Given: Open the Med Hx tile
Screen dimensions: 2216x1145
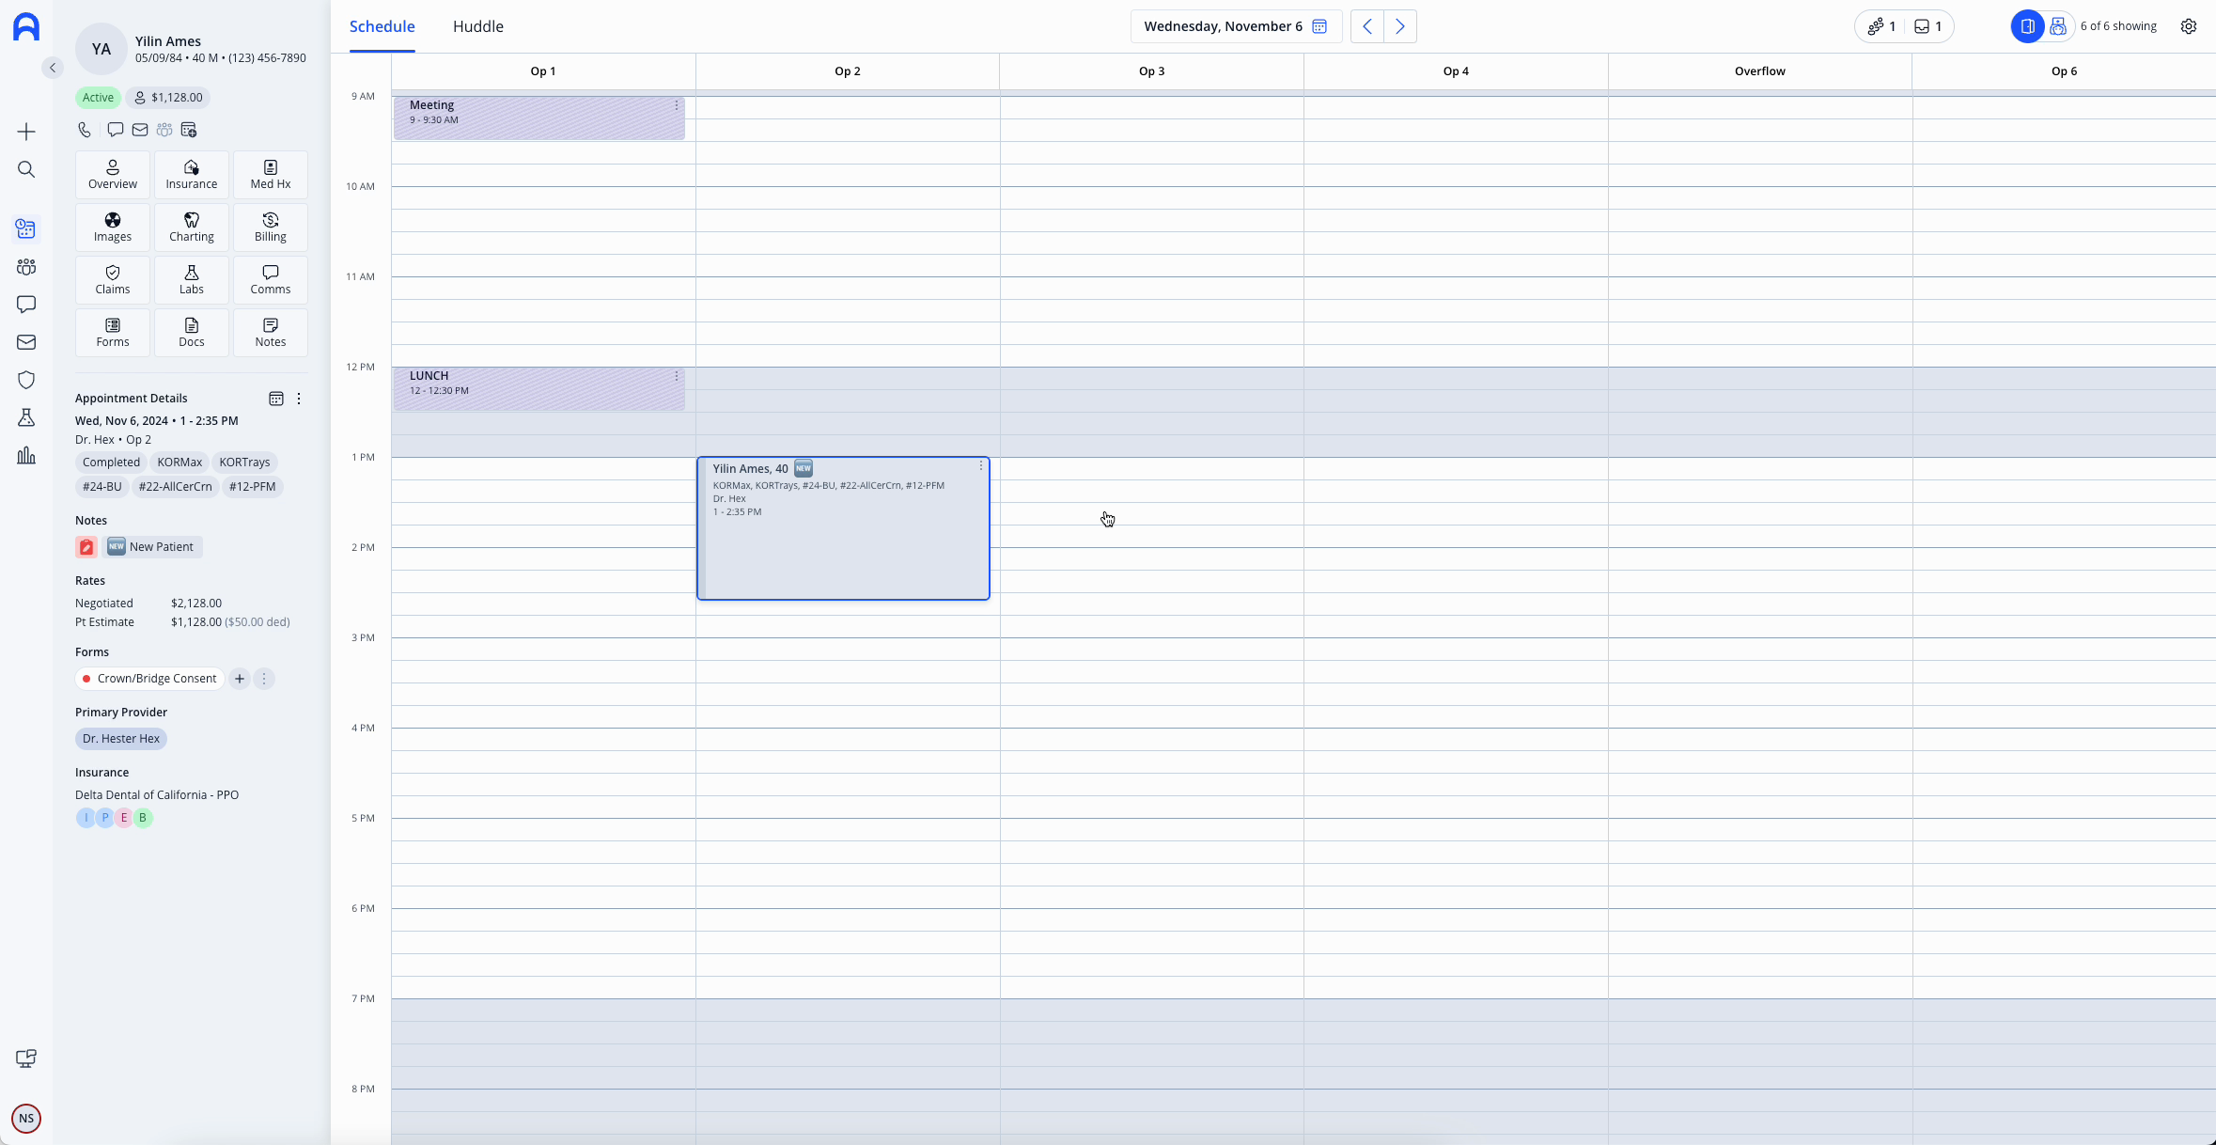Looking at the screenshot, I should [x=271, y=175].
